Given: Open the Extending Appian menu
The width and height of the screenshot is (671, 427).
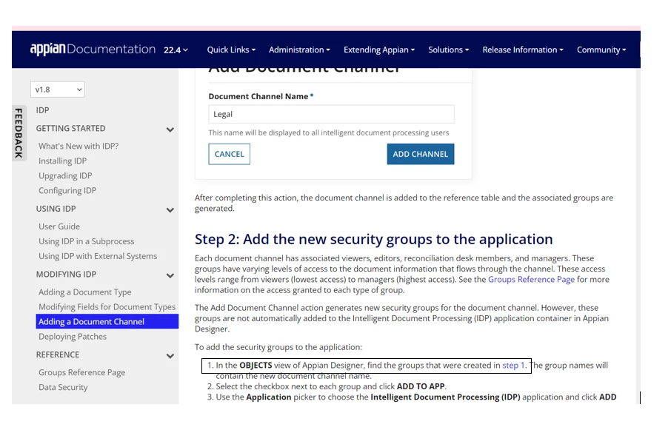Looking at the screenshot, I should (x=379, y=50).
